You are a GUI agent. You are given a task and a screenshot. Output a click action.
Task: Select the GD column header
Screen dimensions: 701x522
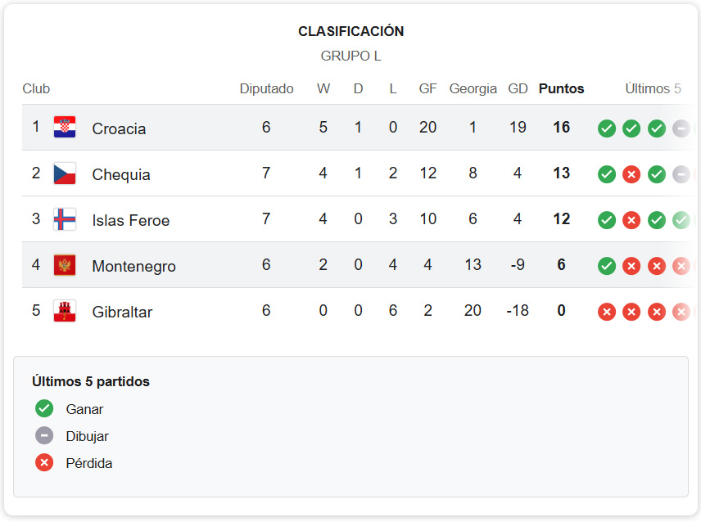point(518,88)
